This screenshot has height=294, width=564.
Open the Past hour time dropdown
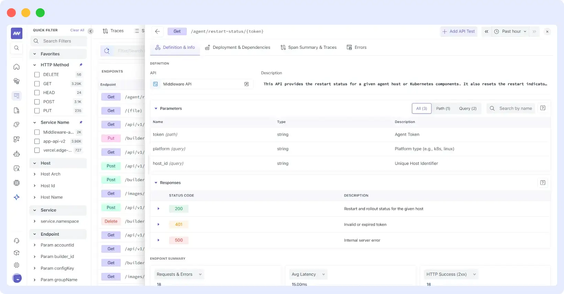510,31
